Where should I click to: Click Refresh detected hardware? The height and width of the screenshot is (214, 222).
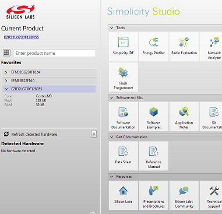[x=34, y=134]
